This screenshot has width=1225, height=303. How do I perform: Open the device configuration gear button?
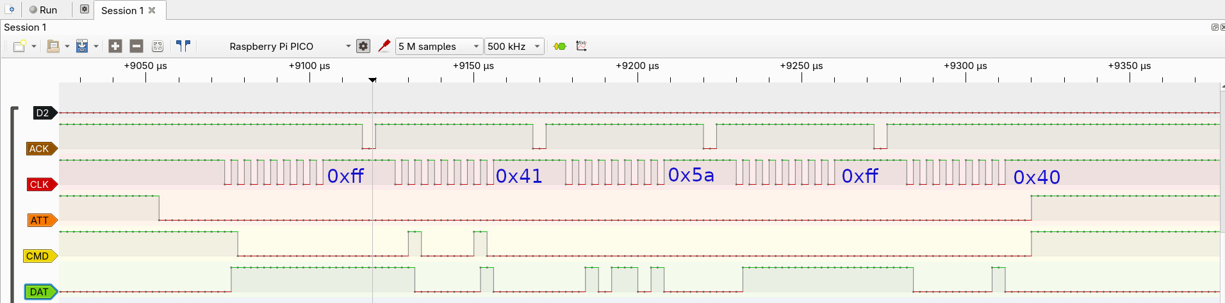tap(363, 46)
